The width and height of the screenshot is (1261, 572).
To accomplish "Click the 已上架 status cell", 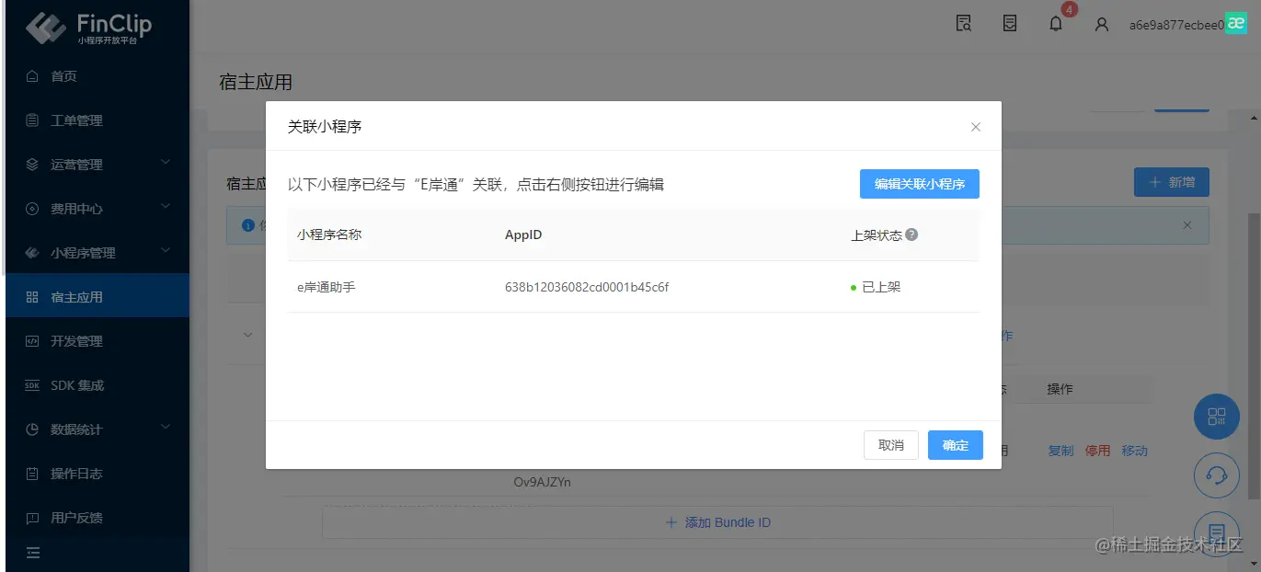I will pos(876,287).
